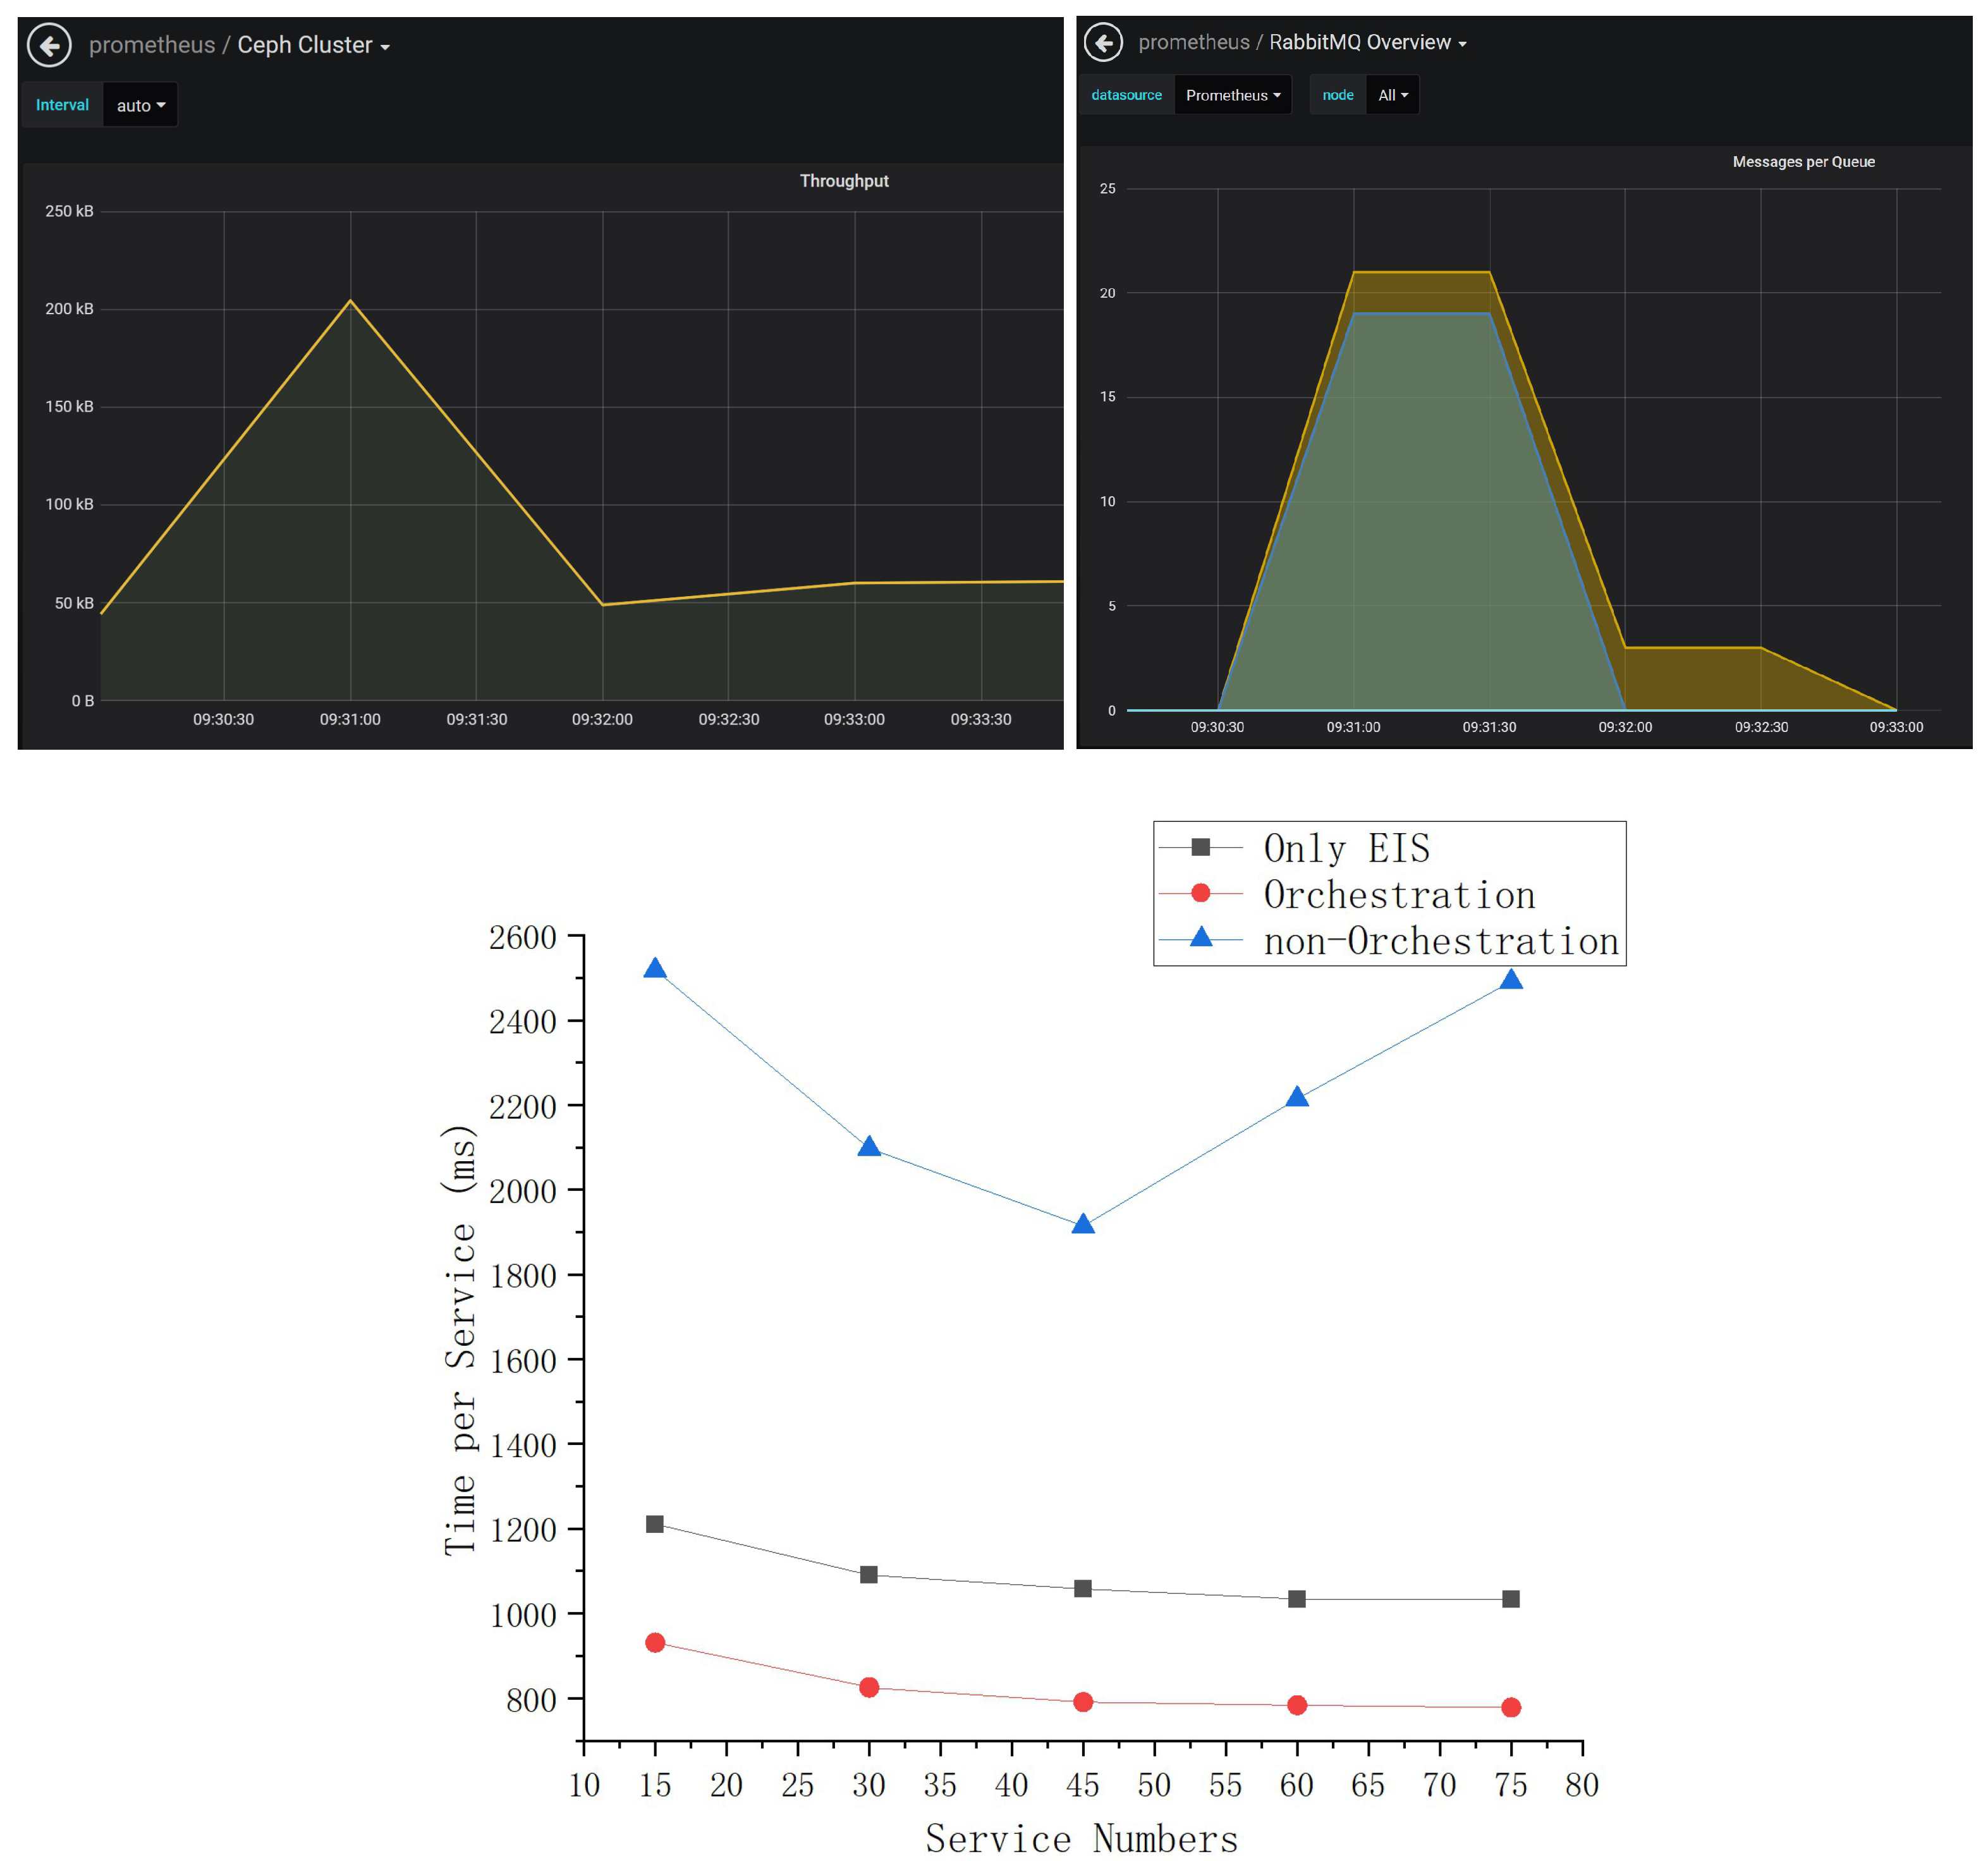Screen dimensions: 1988x1861
Task: Click the non-Orchestration blue triangle legend marker
Action: pos(1201,937)
